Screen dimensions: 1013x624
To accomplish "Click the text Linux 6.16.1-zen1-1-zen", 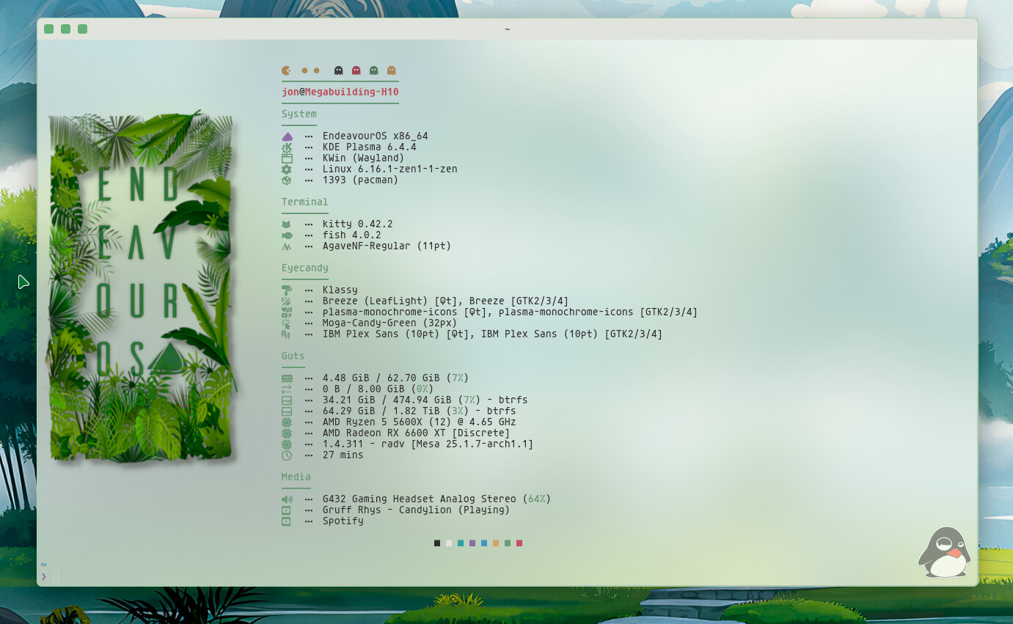I will point(390,169).
